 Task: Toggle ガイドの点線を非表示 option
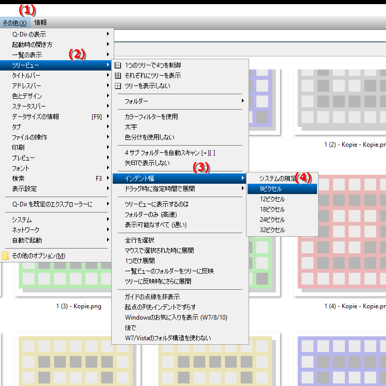180,297
